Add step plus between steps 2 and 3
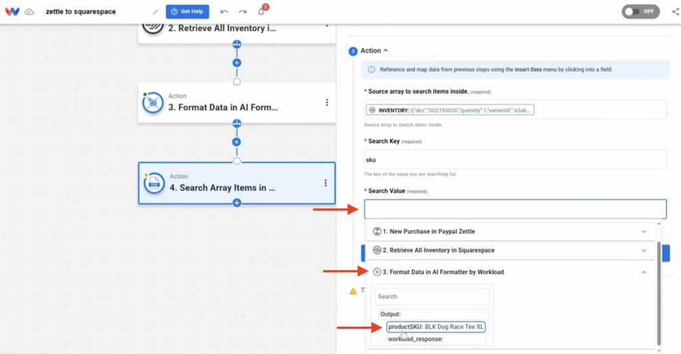Viewport: 681px width, 354px height. (x=237, y=63)
